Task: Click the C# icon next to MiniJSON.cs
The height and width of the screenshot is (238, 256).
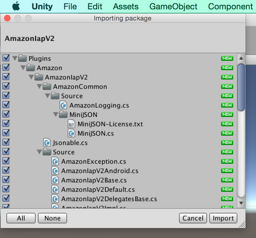Action: pos(71,133)
